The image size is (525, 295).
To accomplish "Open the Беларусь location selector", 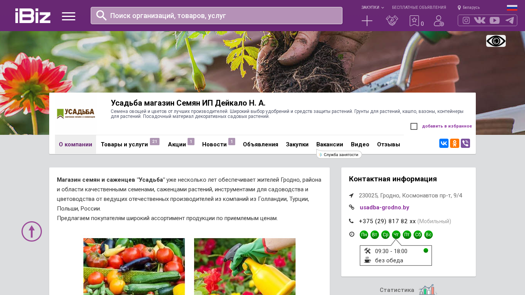I will [469, 7].
